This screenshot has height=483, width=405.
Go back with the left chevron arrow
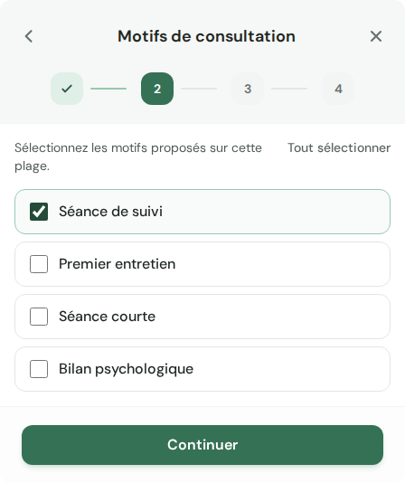(x=29, y=36)
